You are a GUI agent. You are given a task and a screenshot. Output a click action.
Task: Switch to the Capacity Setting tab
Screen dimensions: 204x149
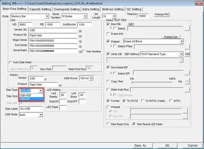(x=40, y=9)
